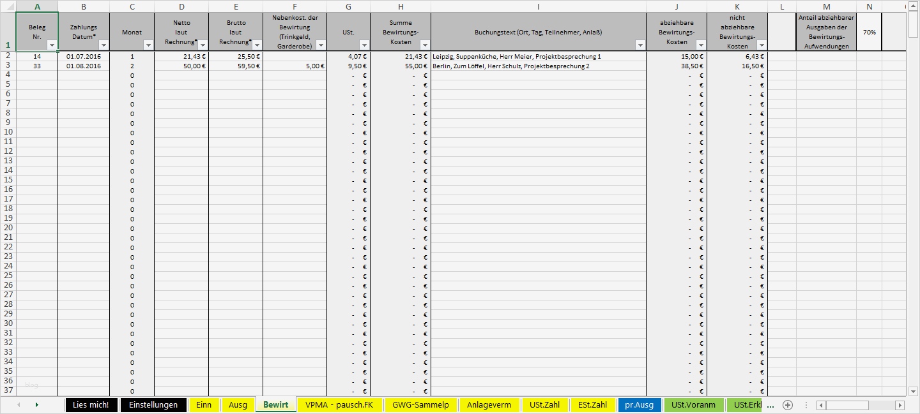Open the Lies mich! worksheet
The image size is (920, 414).
91,404
